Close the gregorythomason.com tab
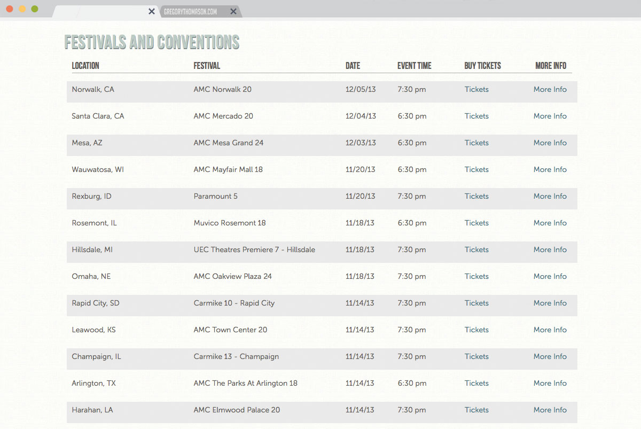The width and height of the screenshot is (641, 429). tap(233, 11)
